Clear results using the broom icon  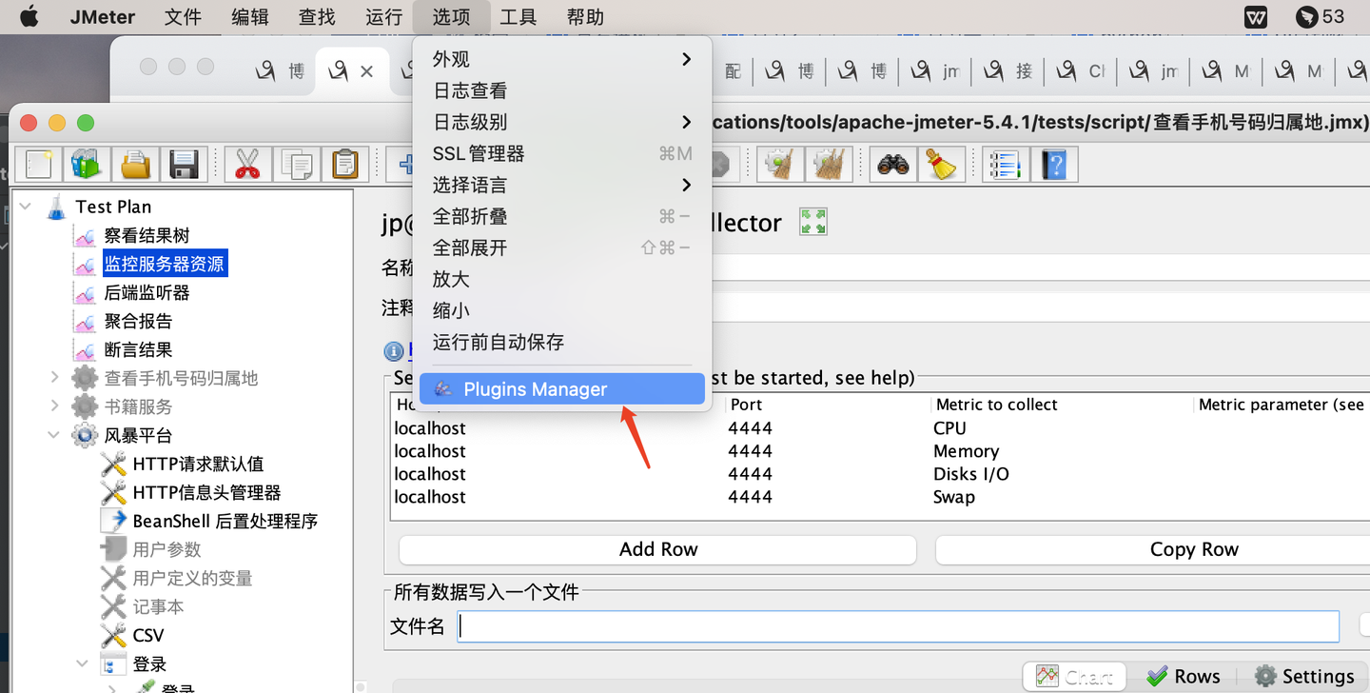(942, 164)
